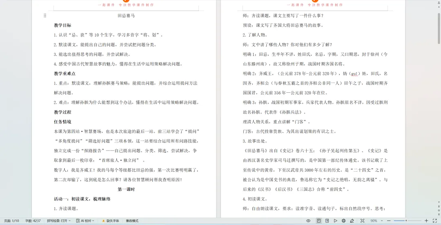Click the heading 教学重难点
The height and width of the screenshot is (225, 441).
[65, 73]
